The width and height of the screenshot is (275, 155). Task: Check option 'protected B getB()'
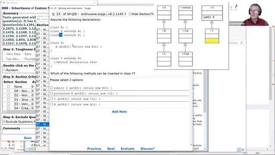(x=52, y=93)
